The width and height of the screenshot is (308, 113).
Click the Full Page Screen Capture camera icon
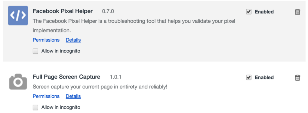coord(18,82)
